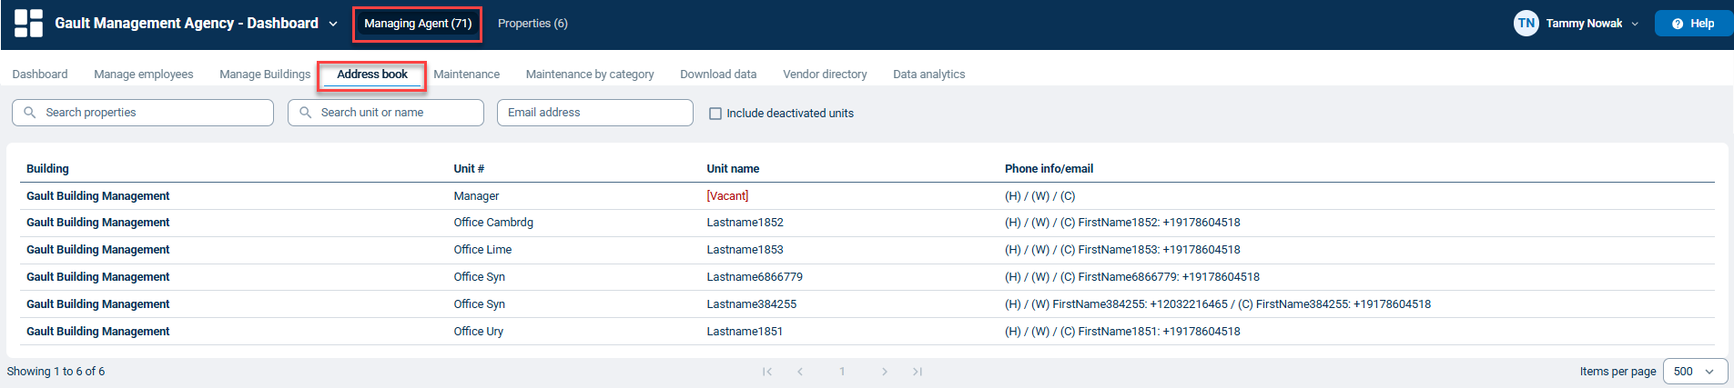The width and height of the screenshot is (1734, 388).
Task: Go to last page pagination icon
Action: 918,372
